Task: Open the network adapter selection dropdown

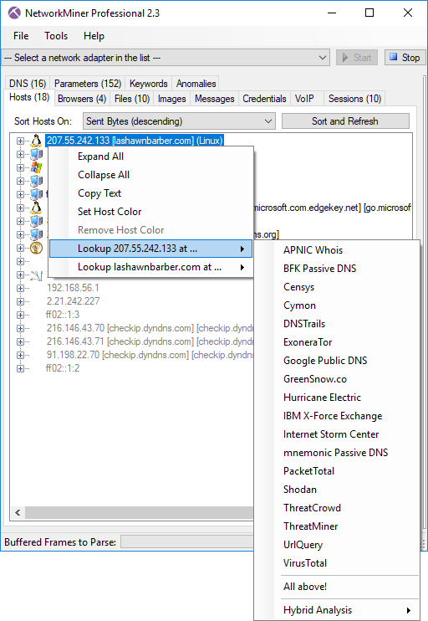Action: coord(166,58)
